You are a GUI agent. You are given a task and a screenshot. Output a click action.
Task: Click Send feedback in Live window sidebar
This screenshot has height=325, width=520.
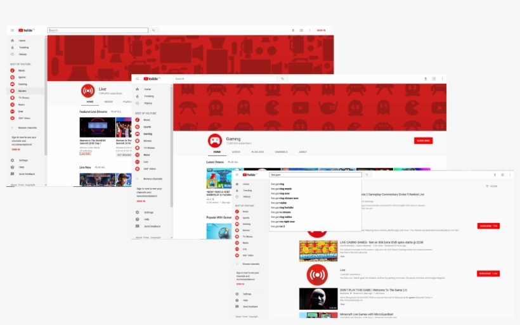point(25,174)
